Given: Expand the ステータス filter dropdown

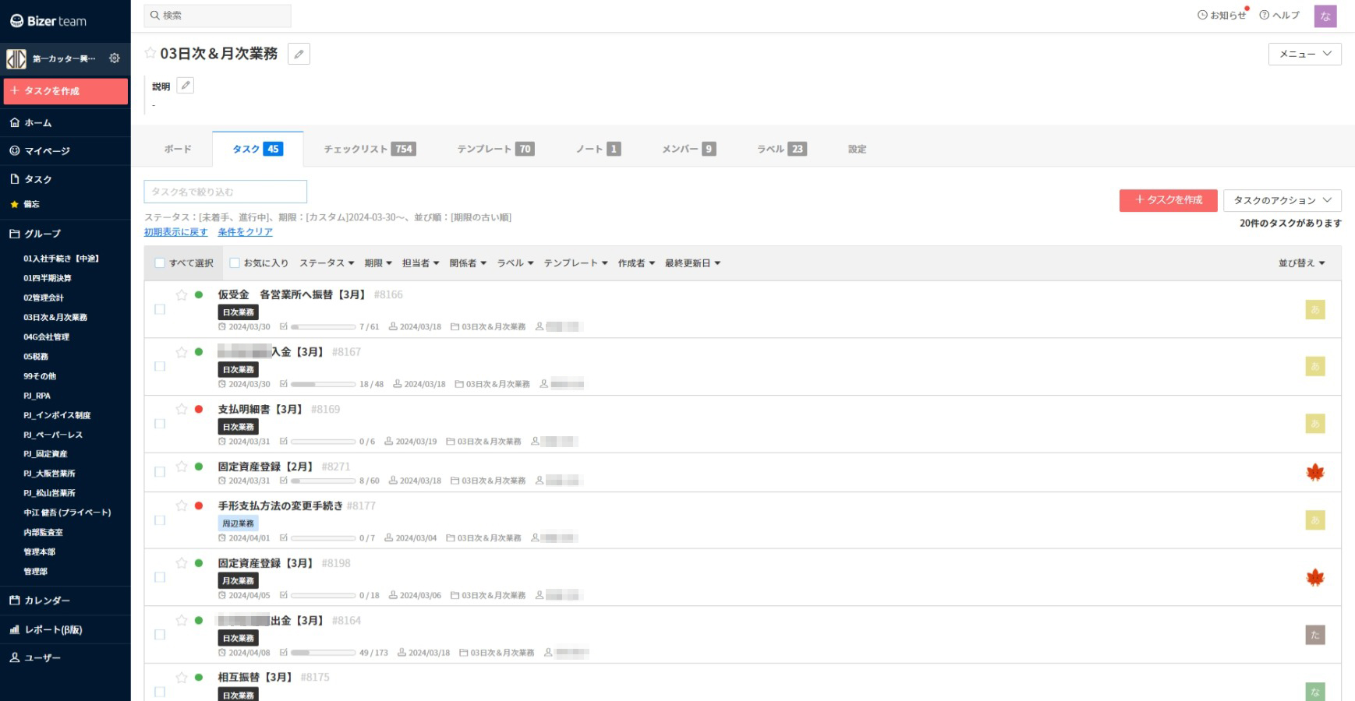Looking at the screenshot, I should pyautogui.click(x=327, y=263).
